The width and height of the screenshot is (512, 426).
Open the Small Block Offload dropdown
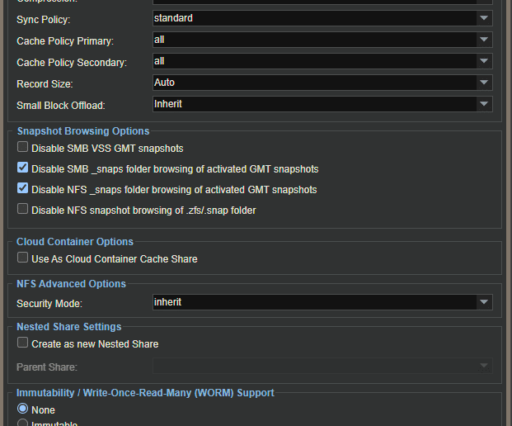[484, 104]
